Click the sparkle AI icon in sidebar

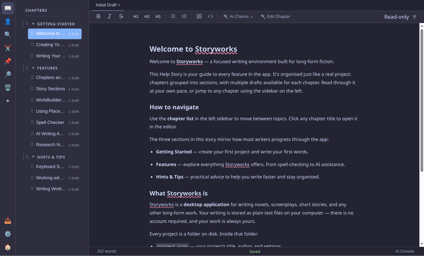click(8, 101)
